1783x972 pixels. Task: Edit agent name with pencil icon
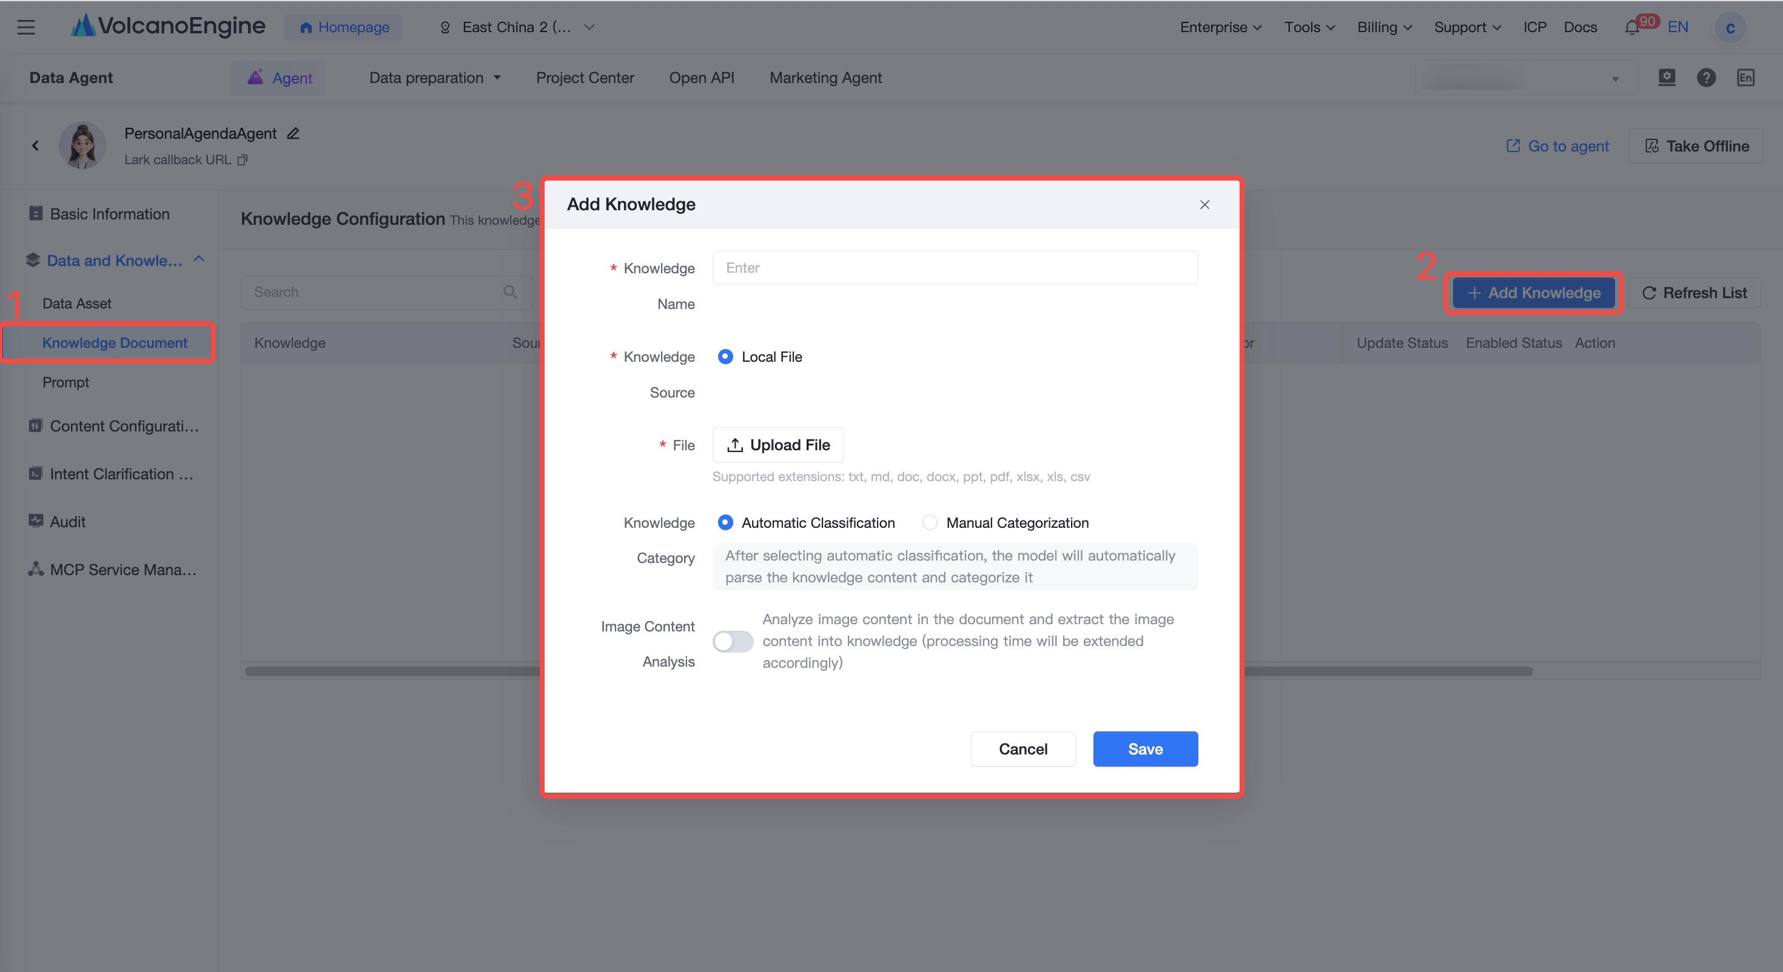[294, 133]
